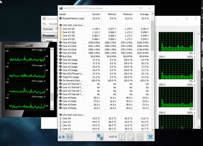Select the Core #0 Ratio row
This screenshot has width=203, height=146.
[104, 98]
